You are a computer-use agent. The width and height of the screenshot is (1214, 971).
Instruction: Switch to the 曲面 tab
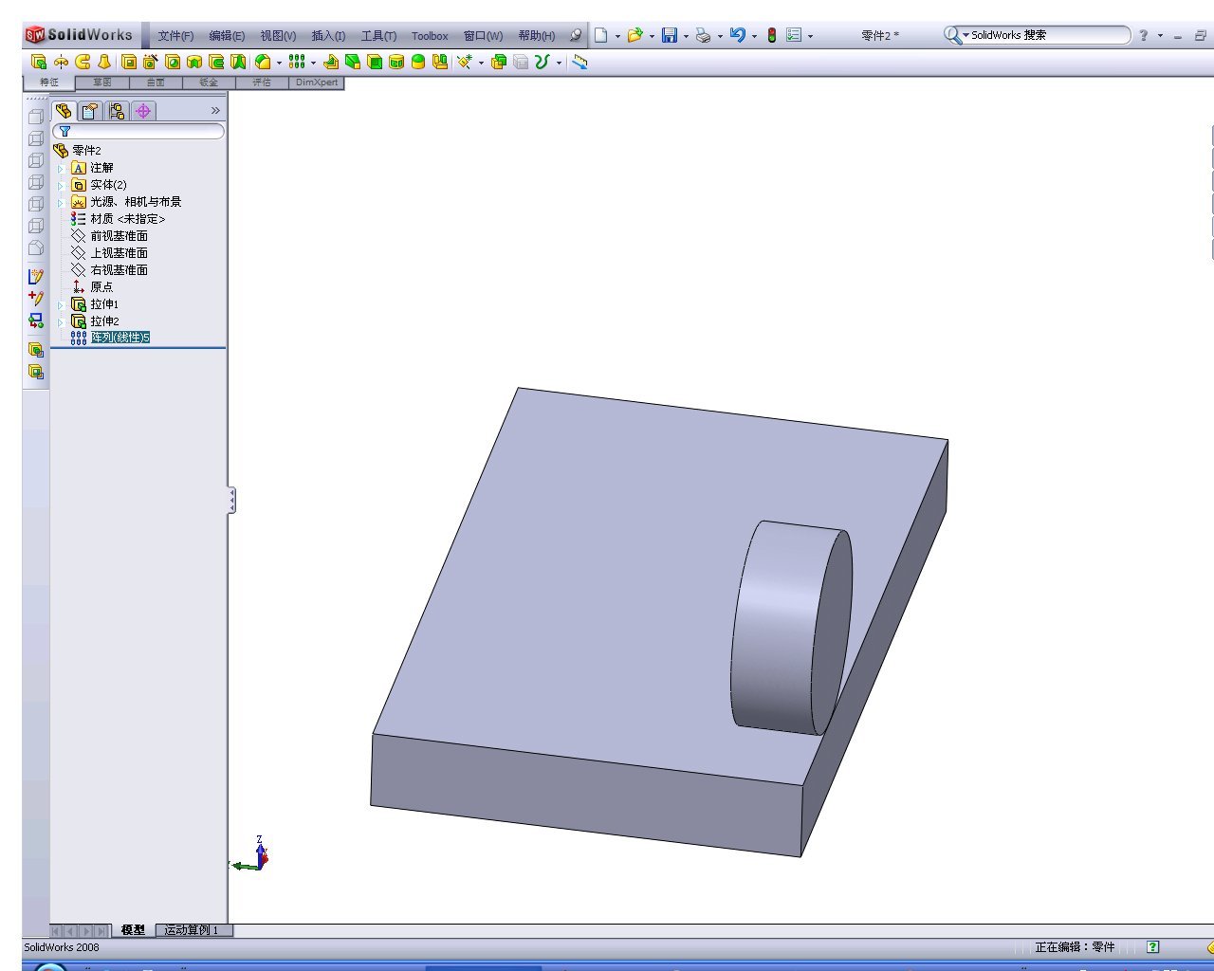click(155, 82)
